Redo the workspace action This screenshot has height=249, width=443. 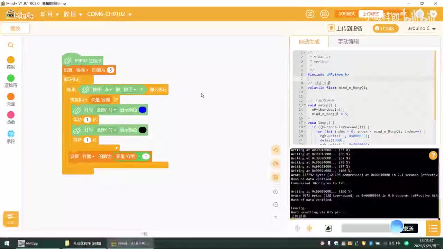[275, 164]
